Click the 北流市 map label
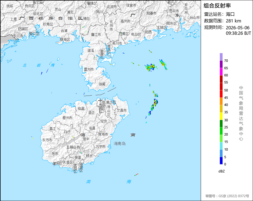Image resolution: width=253 pixels, height=201 pixels. (x=112, y=7)
